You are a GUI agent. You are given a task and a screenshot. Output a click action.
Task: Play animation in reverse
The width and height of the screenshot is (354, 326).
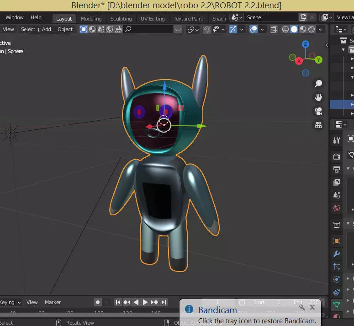(x=136, y=302)
